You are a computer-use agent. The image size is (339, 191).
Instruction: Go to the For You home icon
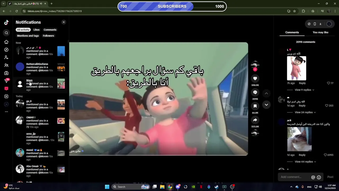click(x=6, y=42)
